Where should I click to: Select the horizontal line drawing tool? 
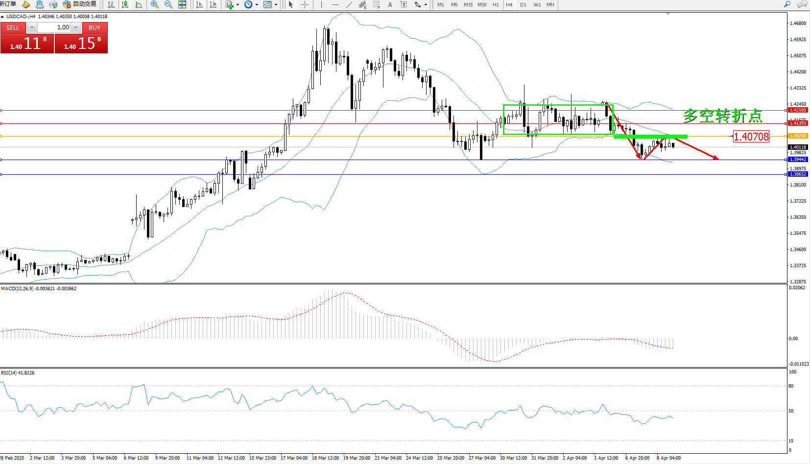[x=335, y=4]
